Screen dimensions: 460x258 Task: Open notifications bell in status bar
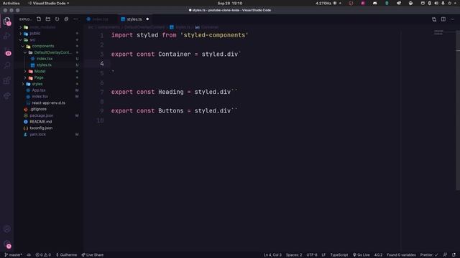click(454, 255)
